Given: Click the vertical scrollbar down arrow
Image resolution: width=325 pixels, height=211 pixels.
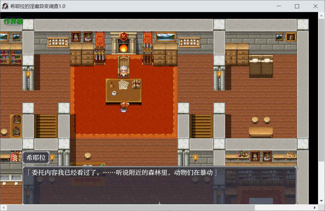Looking at the screenshot, I should (322, 201).
